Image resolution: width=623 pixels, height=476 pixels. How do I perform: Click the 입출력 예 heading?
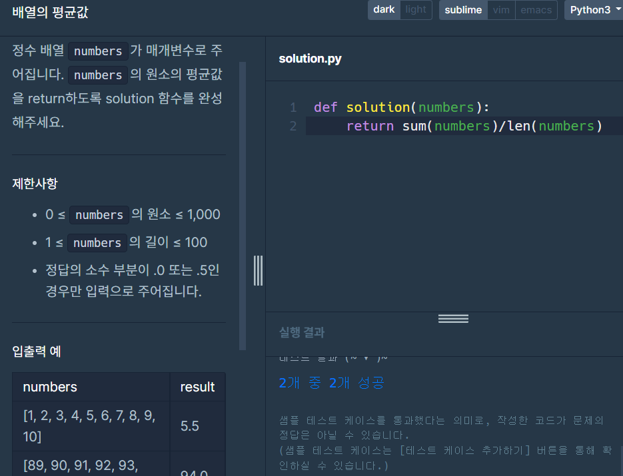click(37, 352)
